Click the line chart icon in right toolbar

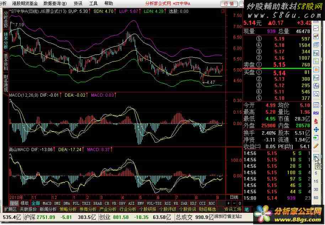click(x=316, y=28)
